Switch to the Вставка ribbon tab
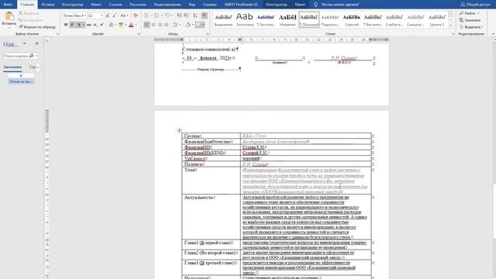Screen dimensions: 496x279 click(x=48, y=5)
